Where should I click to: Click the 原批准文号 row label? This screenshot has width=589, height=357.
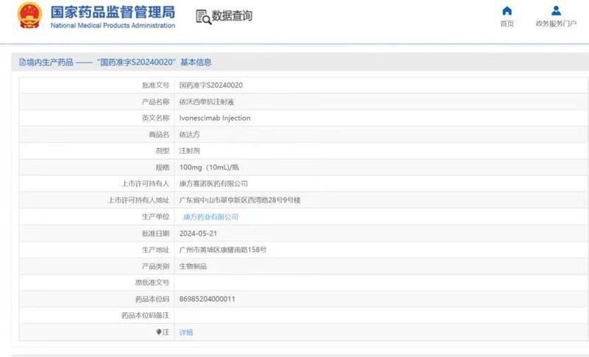click(x=152, y=283)
